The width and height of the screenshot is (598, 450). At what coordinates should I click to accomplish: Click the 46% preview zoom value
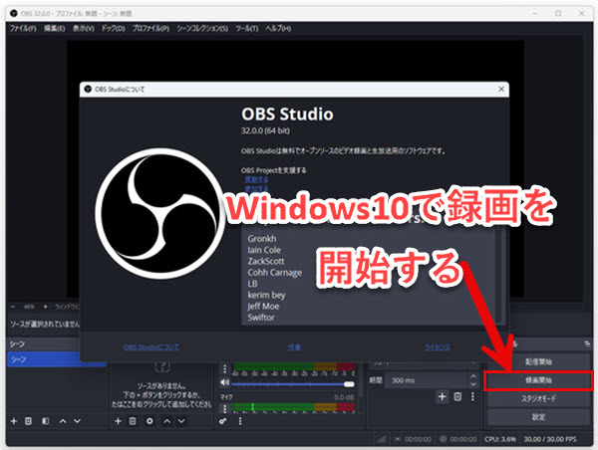coord(29,307)
